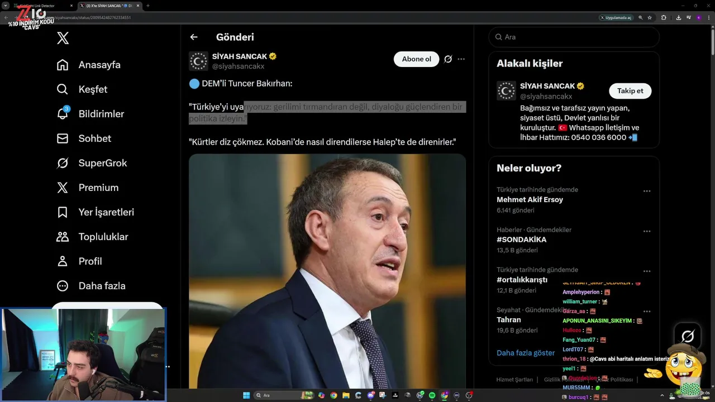Image resolution: width=715 pixels, height=402 pixels.
Task: Click the X logo in sidebar
Action: point(63,38)
